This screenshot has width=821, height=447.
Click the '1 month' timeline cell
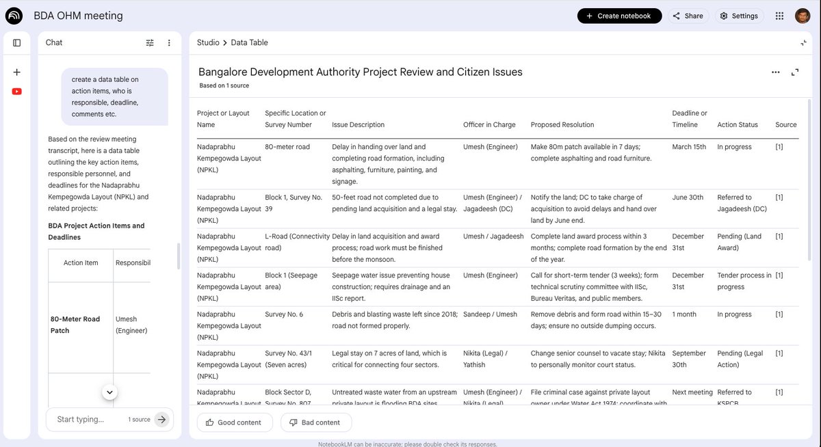684,314
